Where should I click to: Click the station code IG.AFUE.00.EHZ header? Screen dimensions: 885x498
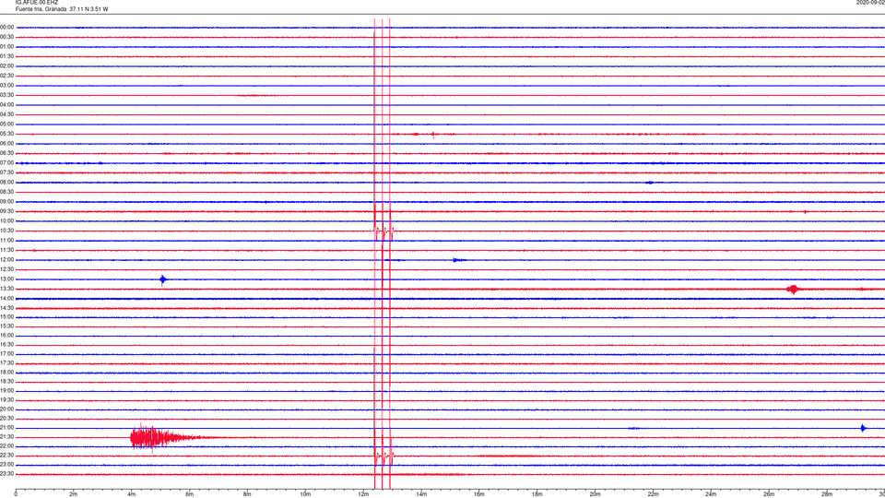(37, 3)
